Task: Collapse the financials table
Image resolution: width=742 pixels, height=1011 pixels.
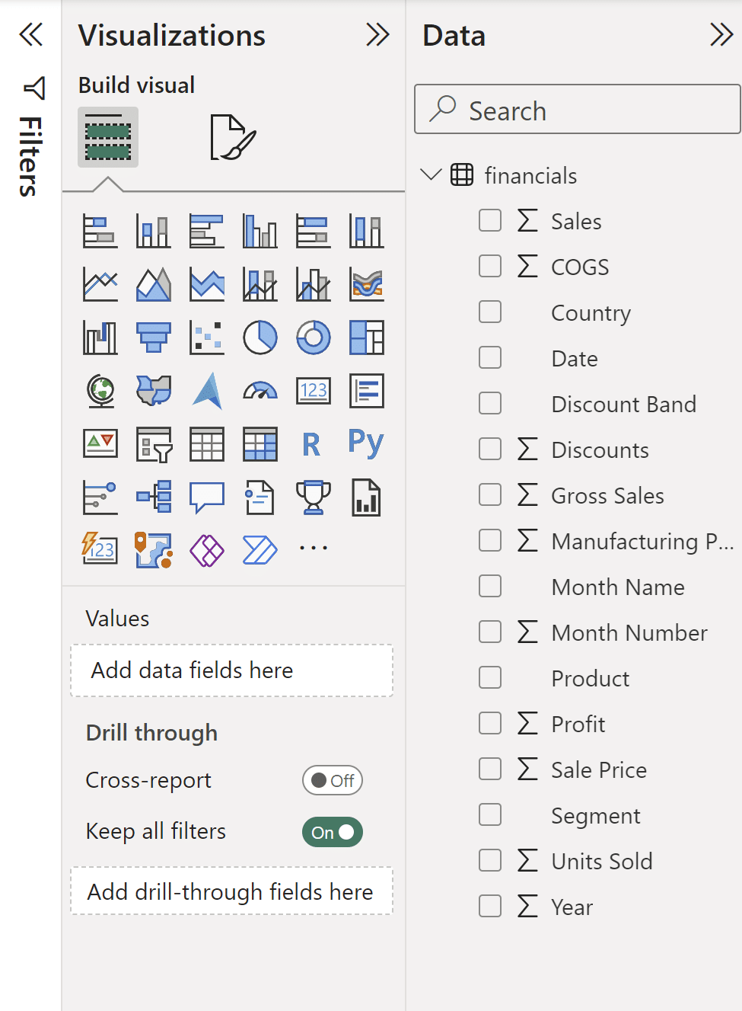Action: click(x=431, y=174)
